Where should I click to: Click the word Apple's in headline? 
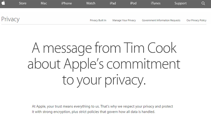[84, 65]
